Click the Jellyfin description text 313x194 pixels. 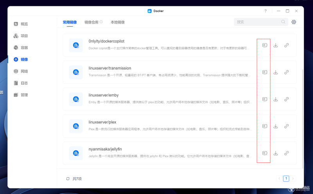click(x=170, y=156)
